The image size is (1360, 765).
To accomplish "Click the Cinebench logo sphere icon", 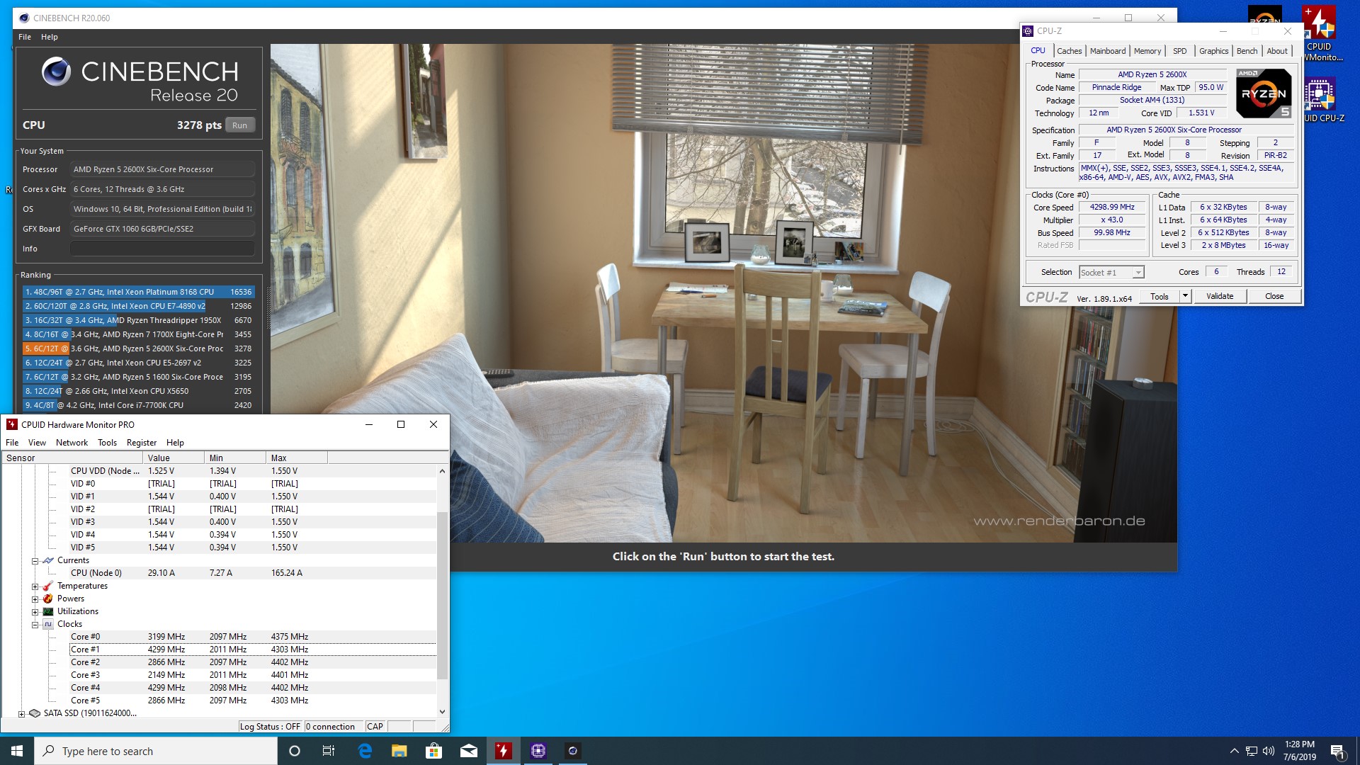I will pos(56,72).
